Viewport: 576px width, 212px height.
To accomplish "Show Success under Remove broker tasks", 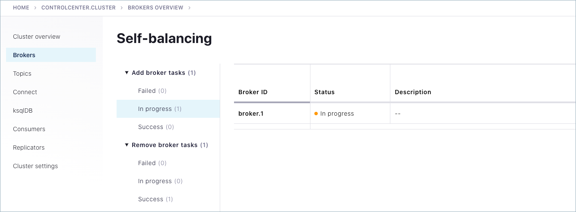I will (155, 199).
